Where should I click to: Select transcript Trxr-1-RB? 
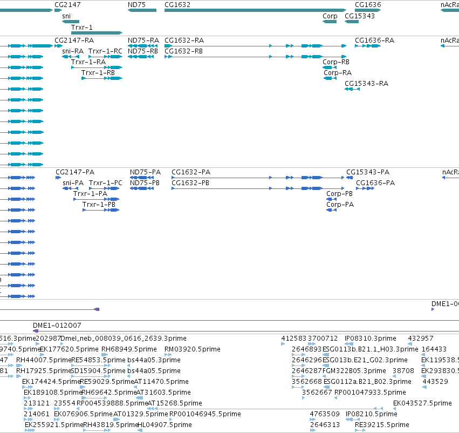tap(98, 73)
